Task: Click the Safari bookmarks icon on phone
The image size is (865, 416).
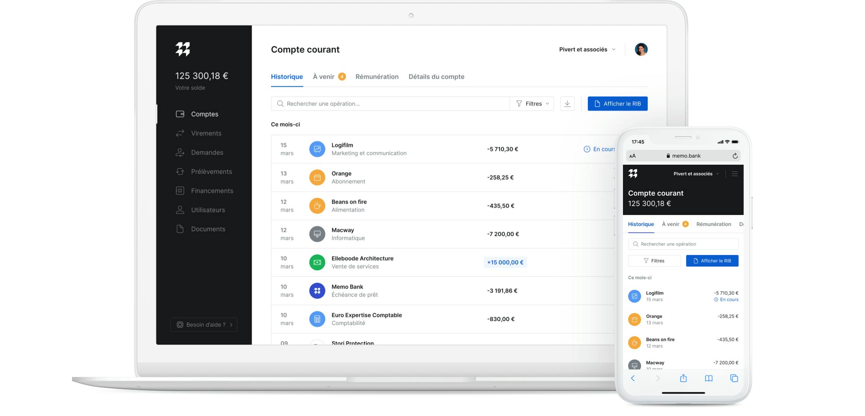Action: click(x=709, y=378)
